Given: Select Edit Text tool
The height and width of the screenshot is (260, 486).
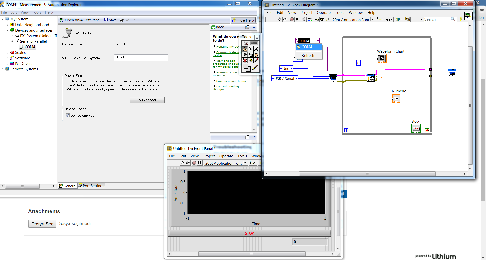Looking at the screenshot, I should pos(256,49).
